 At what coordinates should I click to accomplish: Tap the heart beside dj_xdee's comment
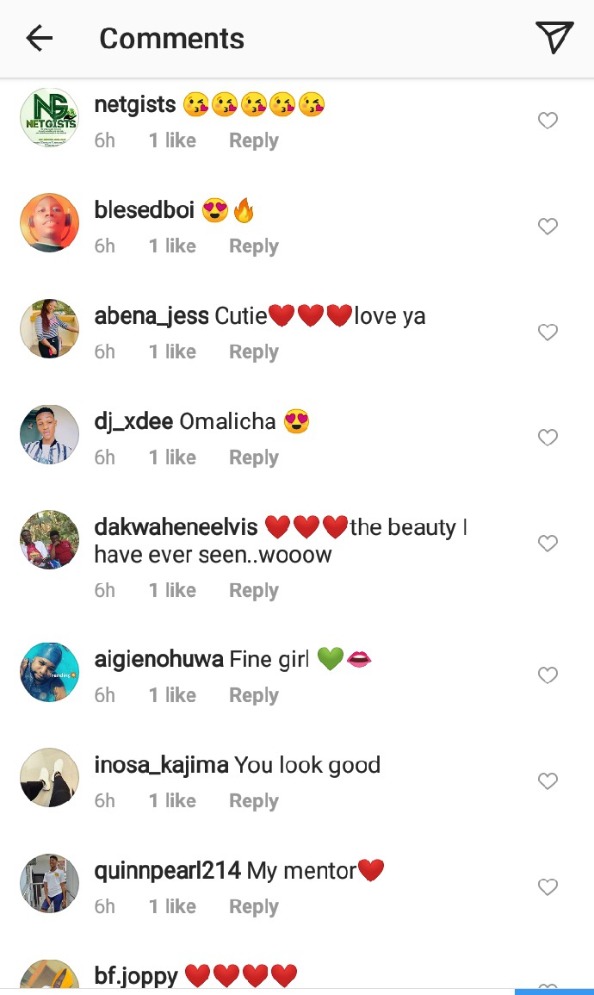click(548, 438)
